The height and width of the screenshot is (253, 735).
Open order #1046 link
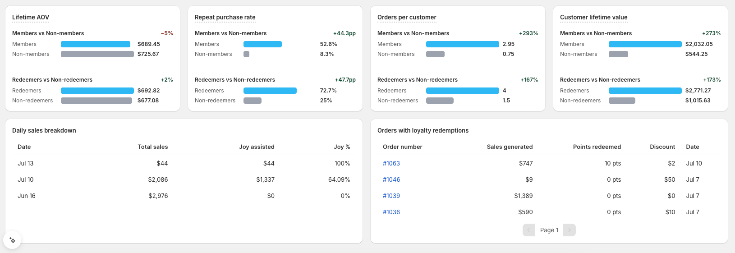[x=391, y=179]
